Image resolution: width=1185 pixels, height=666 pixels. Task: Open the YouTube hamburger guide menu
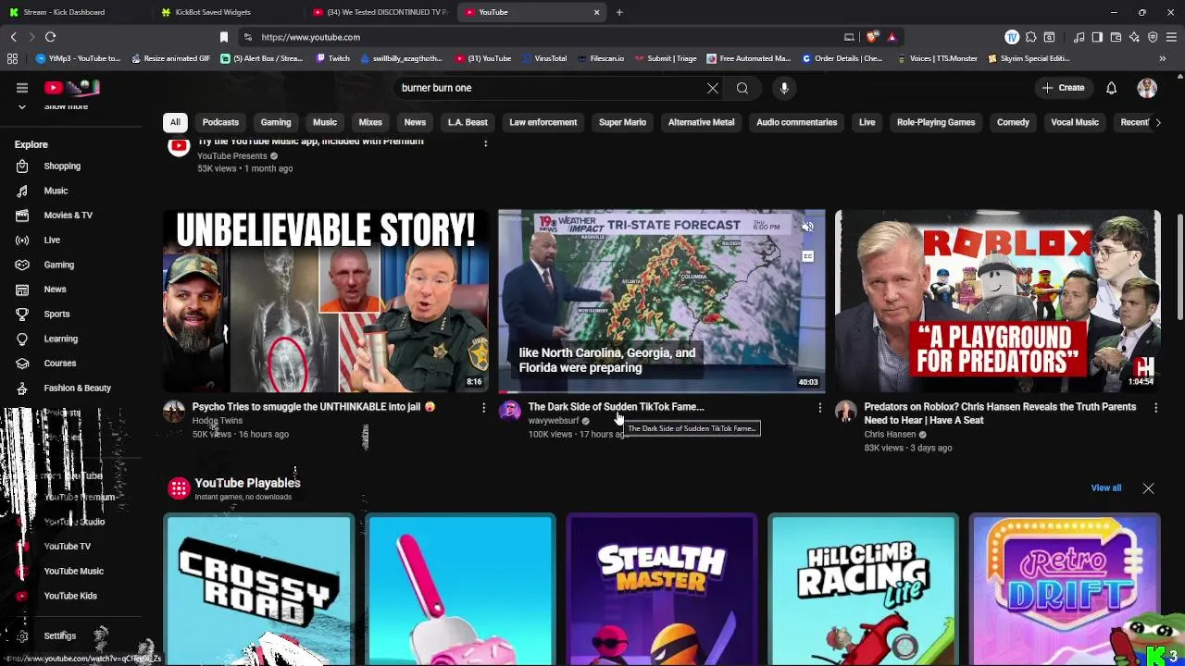pyautogui.click(x=22, y=88)
